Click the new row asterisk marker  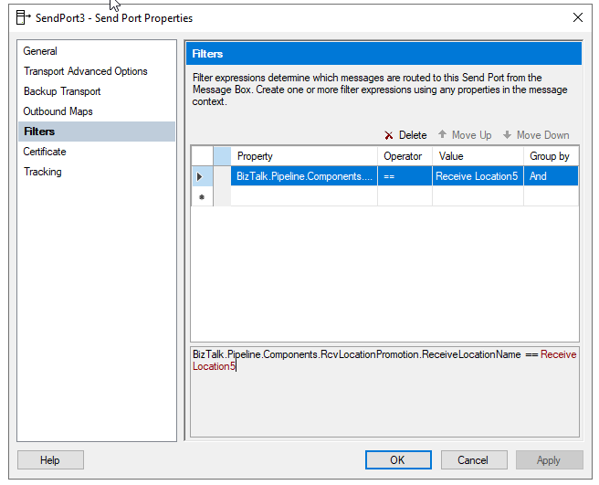(x=200, y=196)
